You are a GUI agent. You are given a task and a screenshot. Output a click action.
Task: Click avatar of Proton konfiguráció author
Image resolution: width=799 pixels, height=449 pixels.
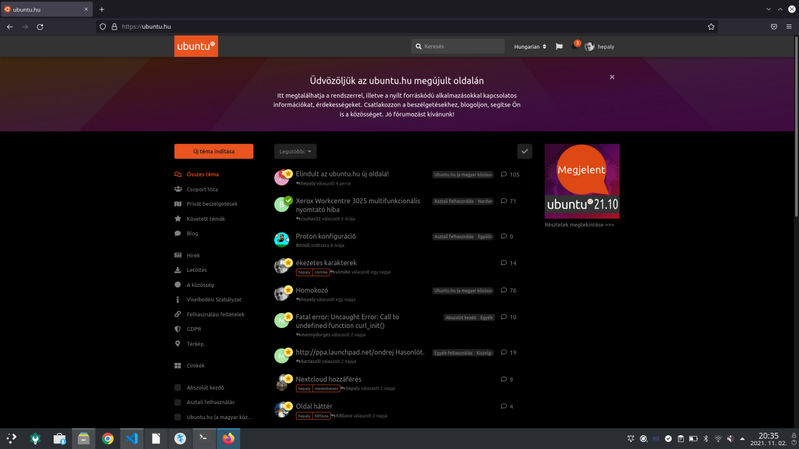pyautogui.click(x=282, y=239)
